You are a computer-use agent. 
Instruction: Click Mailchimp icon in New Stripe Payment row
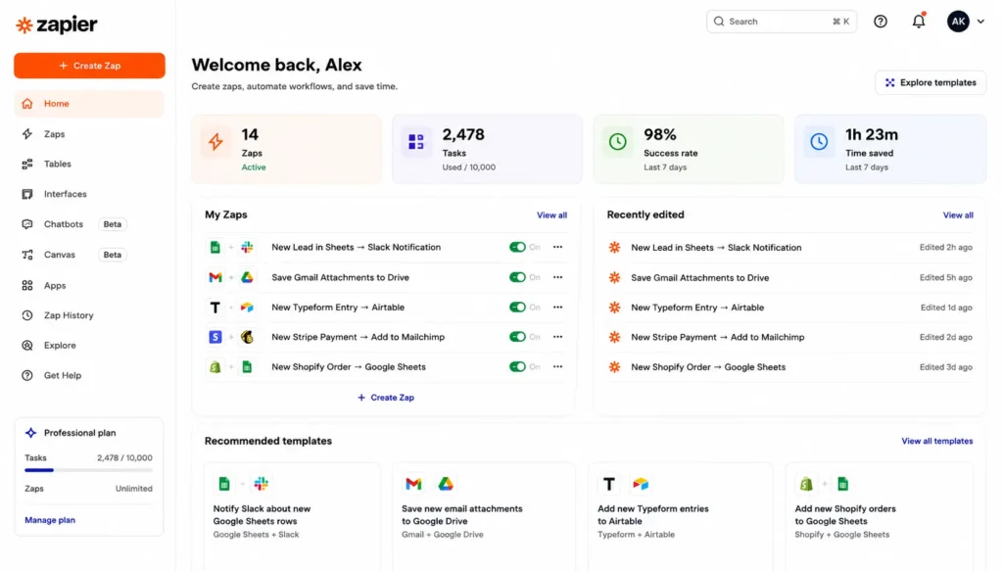click(x=247, y=337)
